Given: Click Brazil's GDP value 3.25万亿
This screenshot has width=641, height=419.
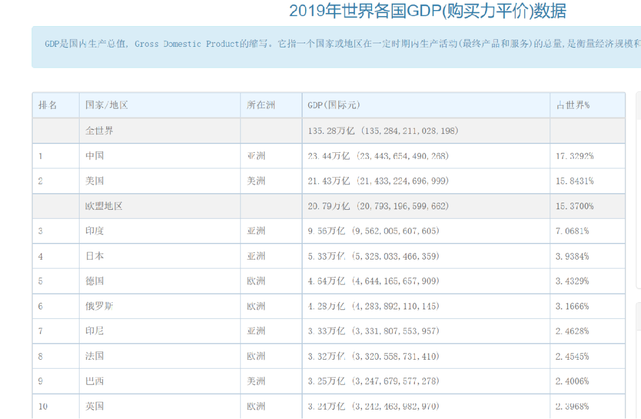Looking at the screenshot, I should (373, 382).
